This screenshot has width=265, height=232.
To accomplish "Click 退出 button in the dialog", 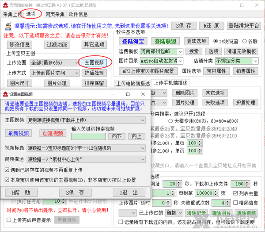I will pyautogui.click(x=129, y=193).
